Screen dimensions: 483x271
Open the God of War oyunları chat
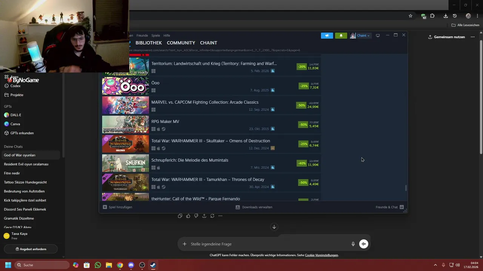[x=30, y=155]
